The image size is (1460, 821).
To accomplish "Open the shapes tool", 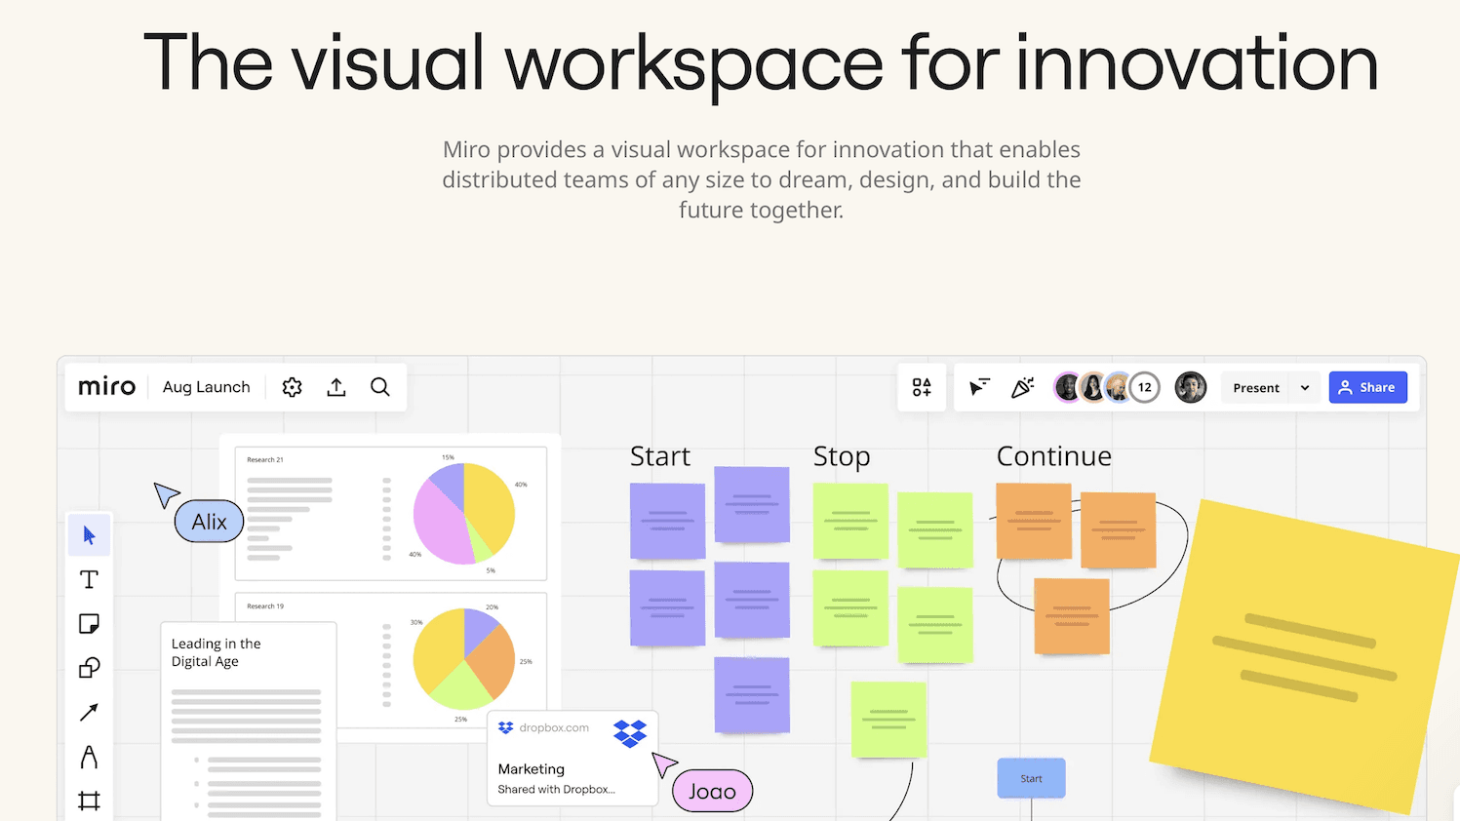I will point(89,668).
